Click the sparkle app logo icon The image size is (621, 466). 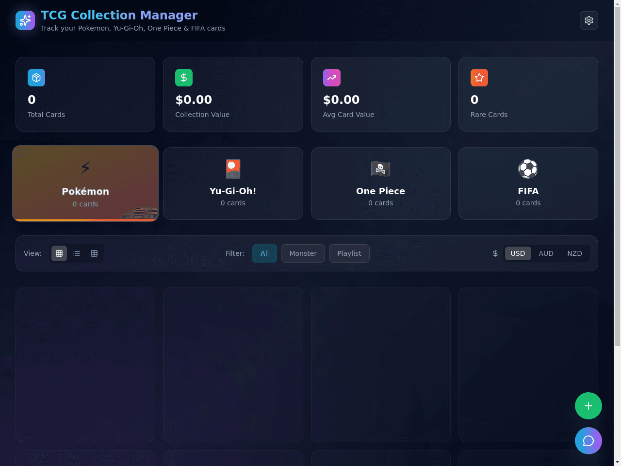[25, 20]
